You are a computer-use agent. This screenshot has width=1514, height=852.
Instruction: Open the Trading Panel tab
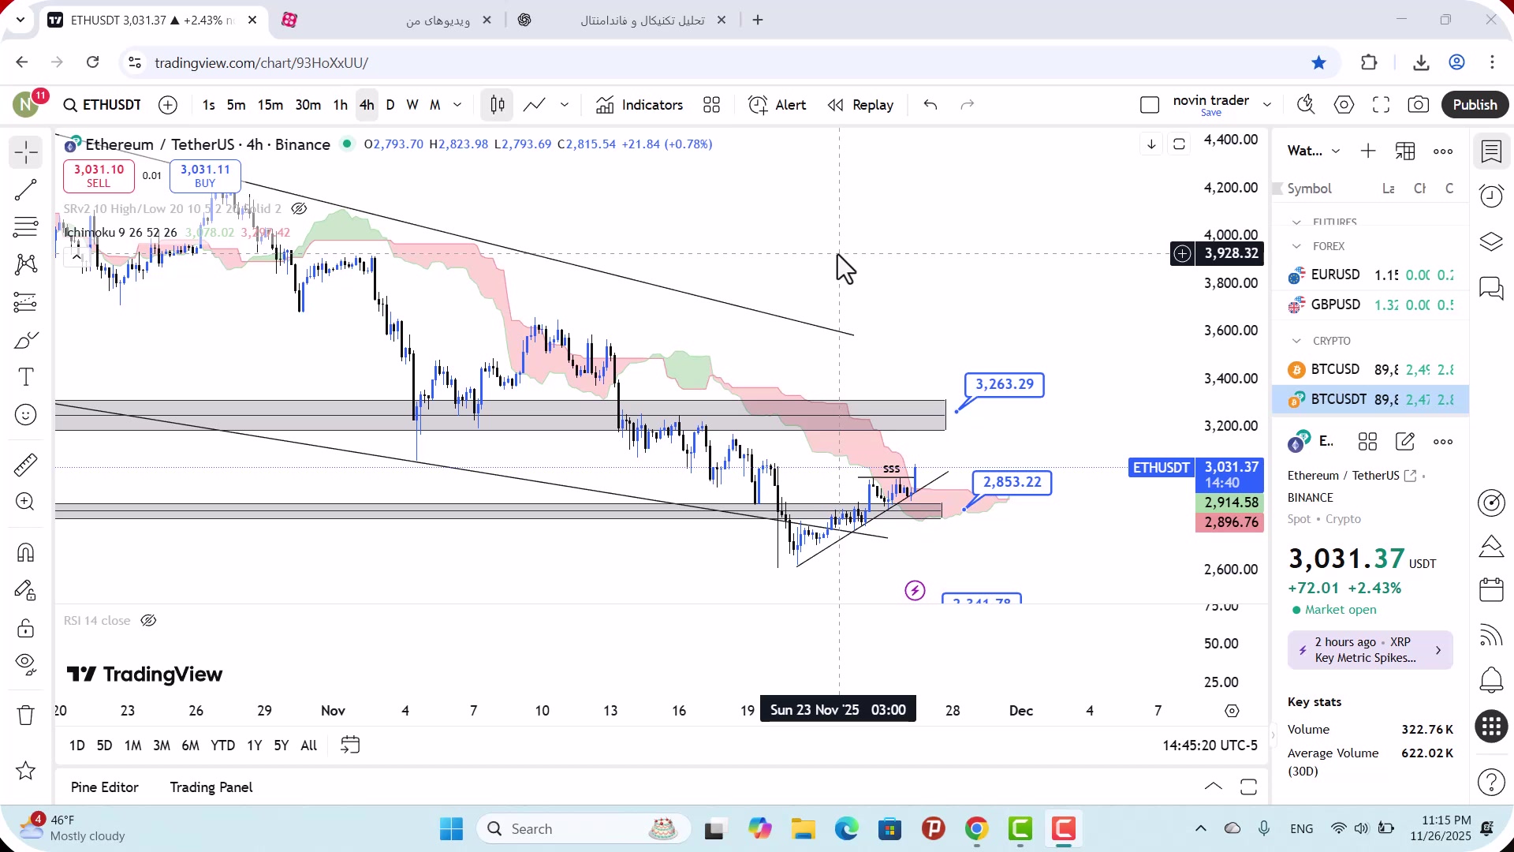[x=211, y=787]
